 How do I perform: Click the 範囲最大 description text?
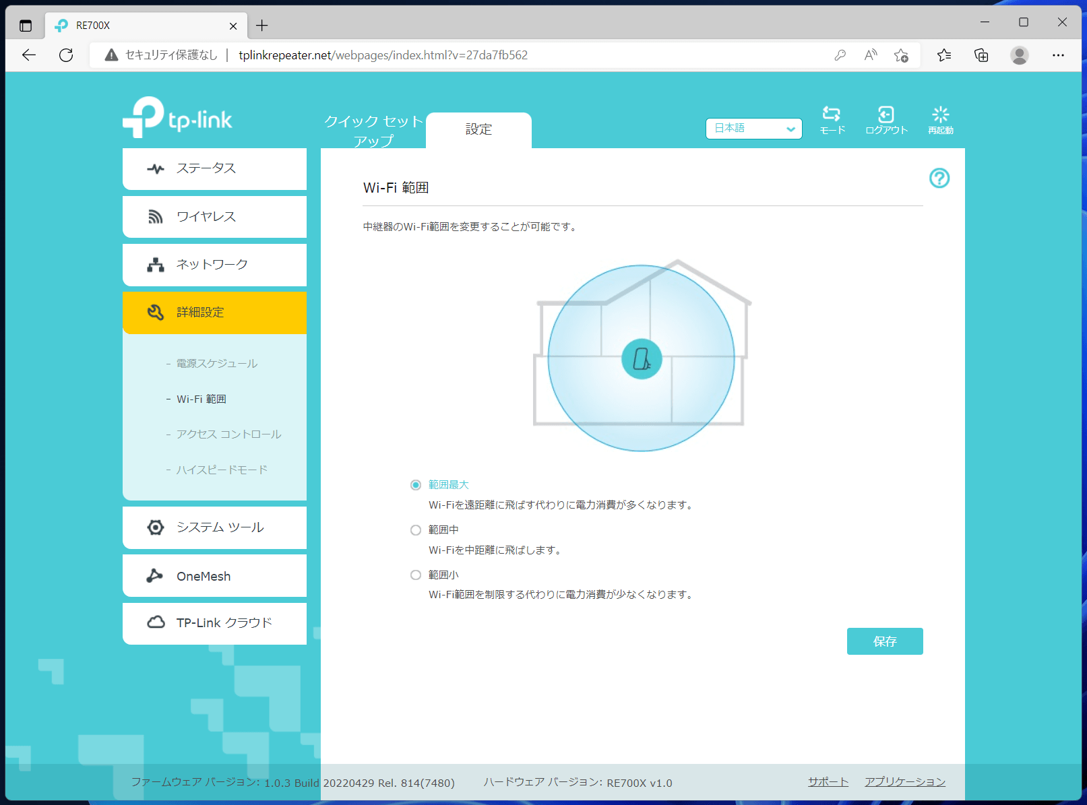(x=562, y=505)
